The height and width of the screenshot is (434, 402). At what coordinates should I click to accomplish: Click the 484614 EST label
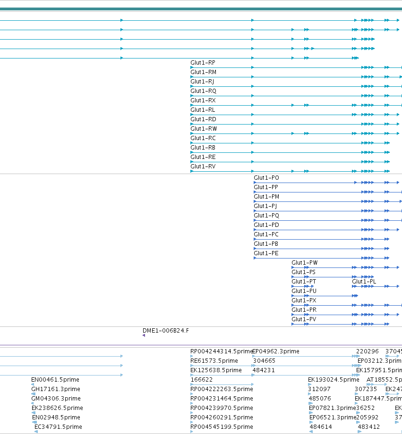[321, 426]
